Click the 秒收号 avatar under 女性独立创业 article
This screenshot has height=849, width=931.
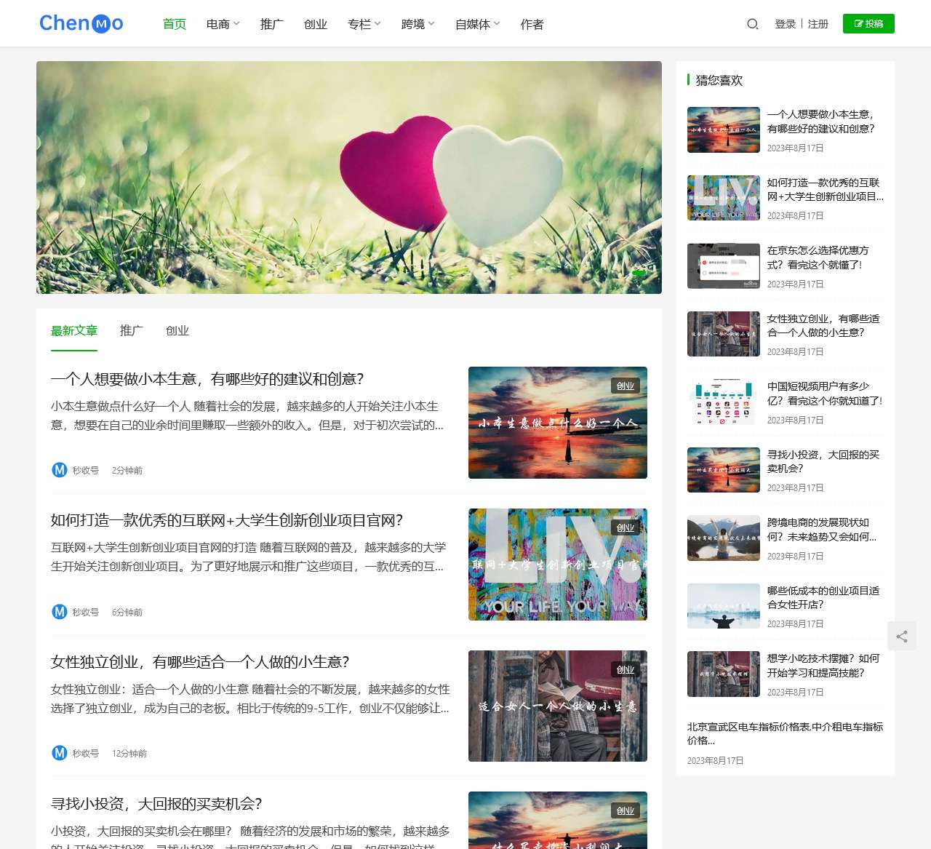tap(59, 753)
